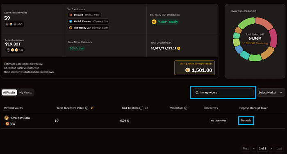Switch to the All Vaults tab
Viewport: 287px width, 154px height.
pyautogui.click(x=9, y=92)
